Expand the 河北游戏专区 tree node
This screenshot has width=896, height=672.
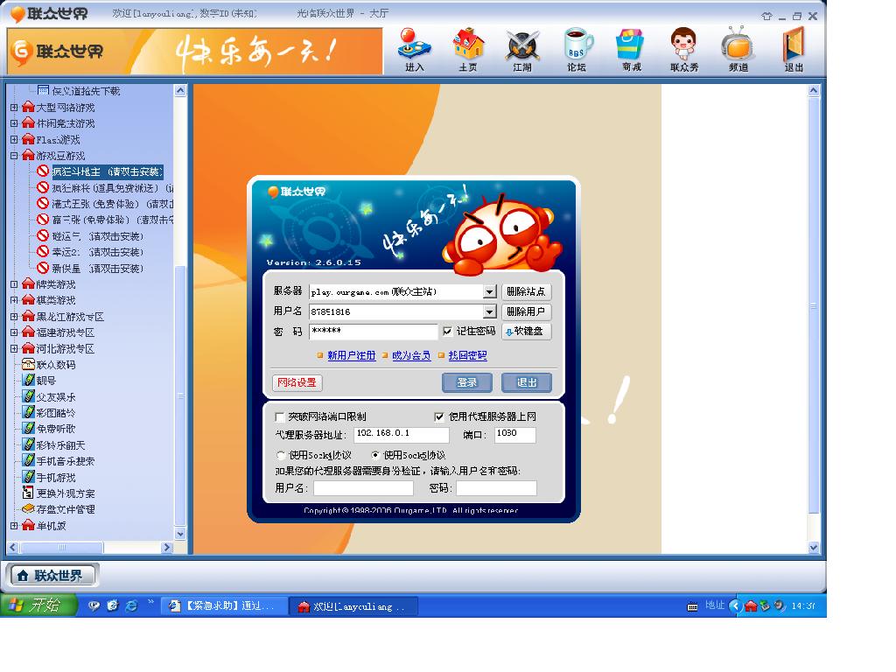point(14,348)
